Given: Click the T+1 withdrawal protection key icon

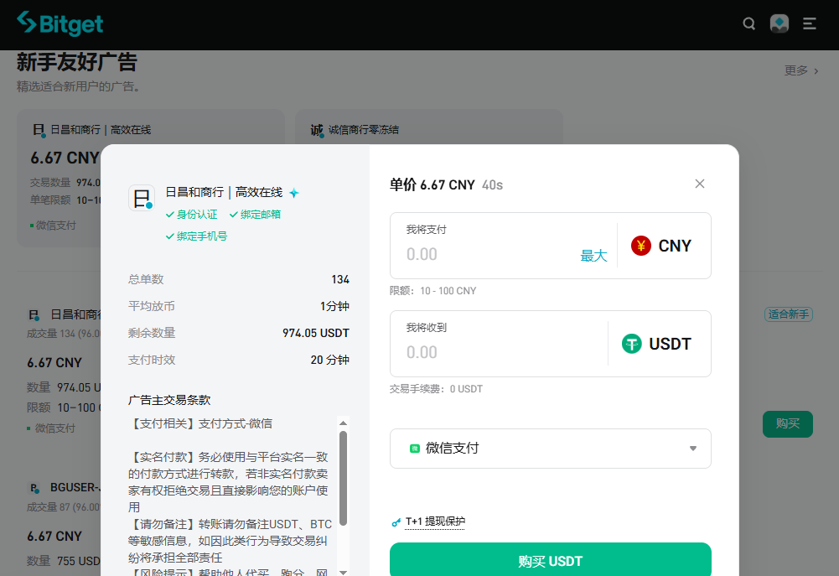Looking at the screenshot, I should point(396,522).
